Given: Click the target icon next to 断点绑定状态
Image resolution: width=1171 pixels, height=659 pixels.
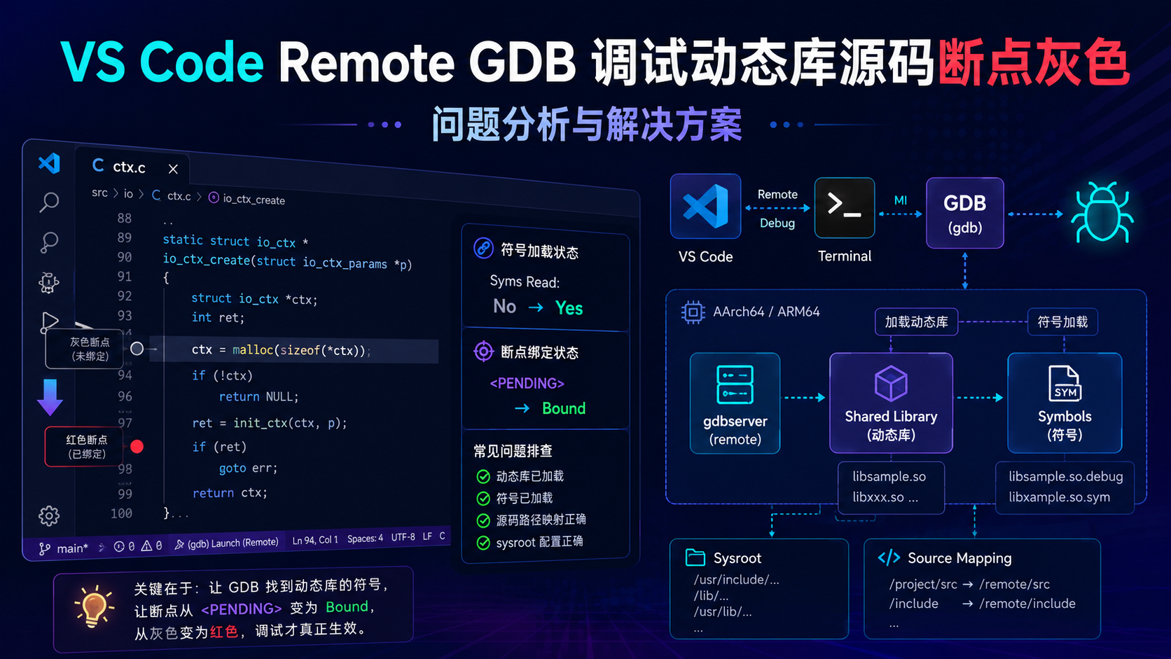Looking at the screenshot, I should point(483,351).
